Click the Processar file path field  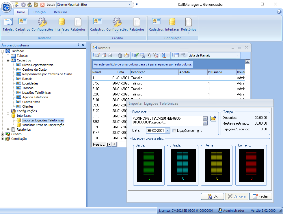point(167,121)
